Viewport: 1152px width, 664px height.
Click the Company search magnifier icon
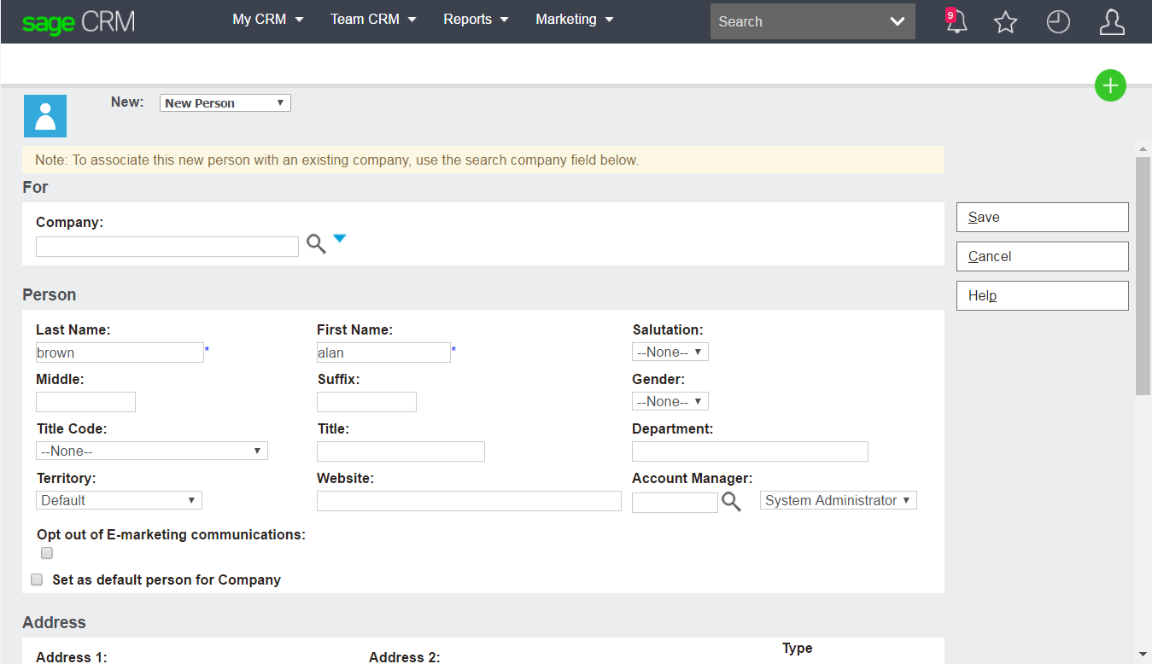tap(316, 244)
